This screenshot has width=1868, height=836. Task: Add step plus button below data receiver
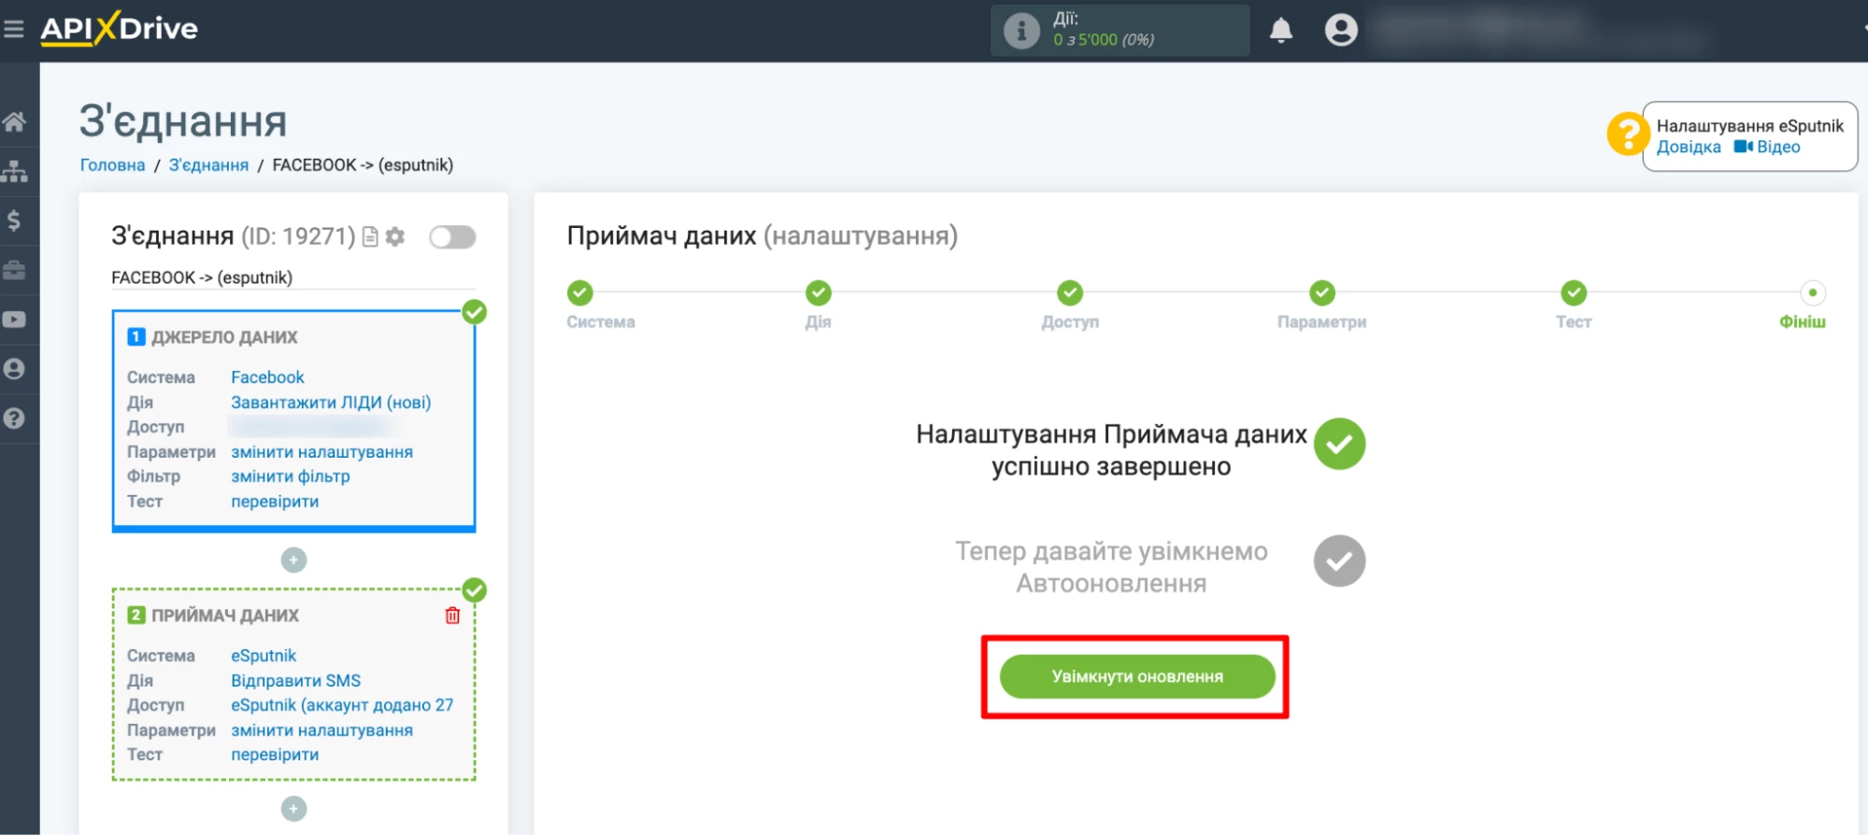(293, 809)
